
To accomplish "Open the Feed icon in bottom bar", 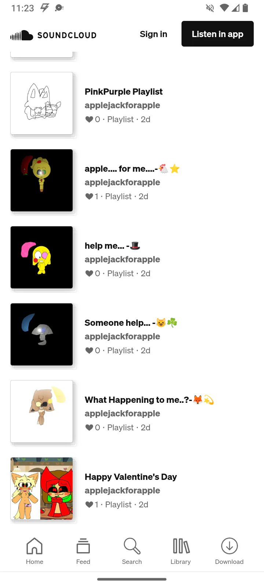I will [83, 546].
